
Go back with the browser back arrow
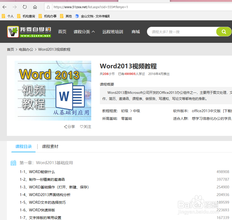[x=4, y=7]
